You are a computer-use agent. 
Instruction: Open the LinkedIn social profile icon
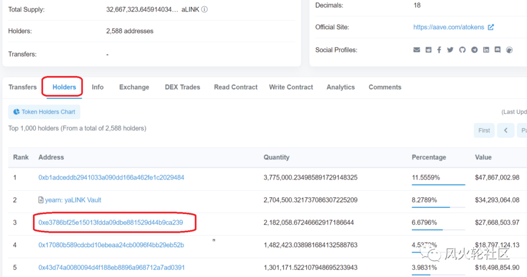[x=486, y=50]
